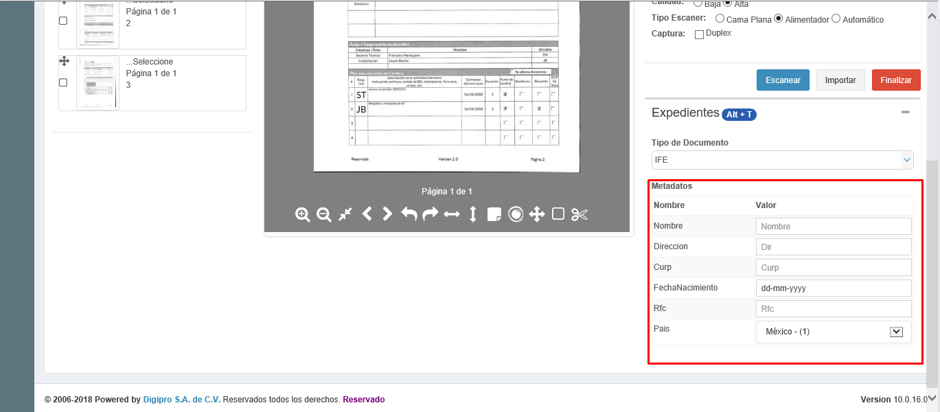Image resolution: width=940 pixels, height=412 pixels.
Task: Add a sticky note annotation
Action: point(494,215)
